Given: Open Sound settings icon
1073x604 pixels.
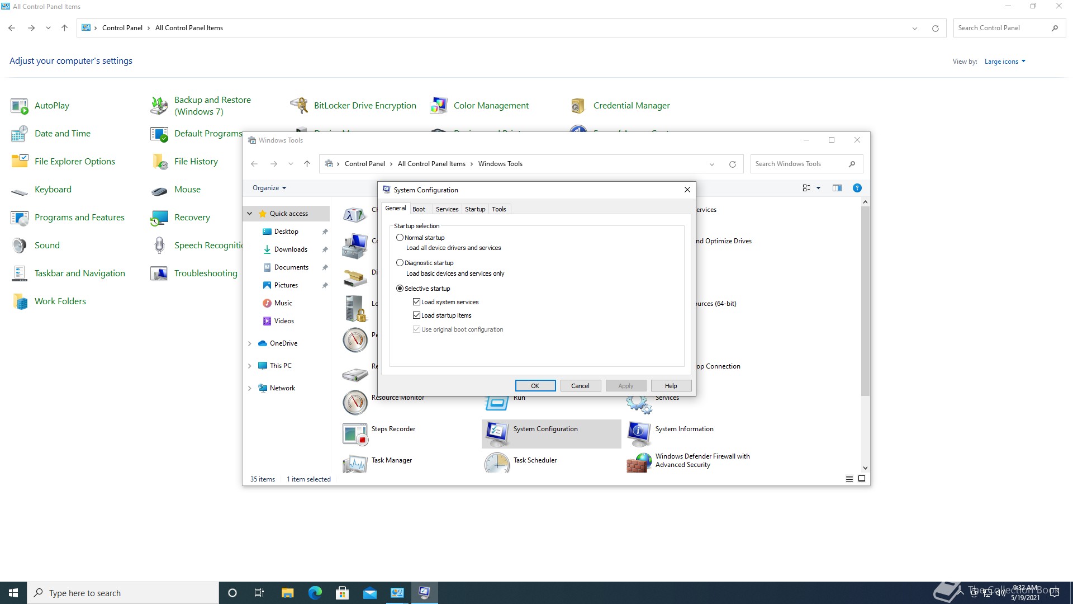Looking at the screenshot, I should (x=20, y=246).
